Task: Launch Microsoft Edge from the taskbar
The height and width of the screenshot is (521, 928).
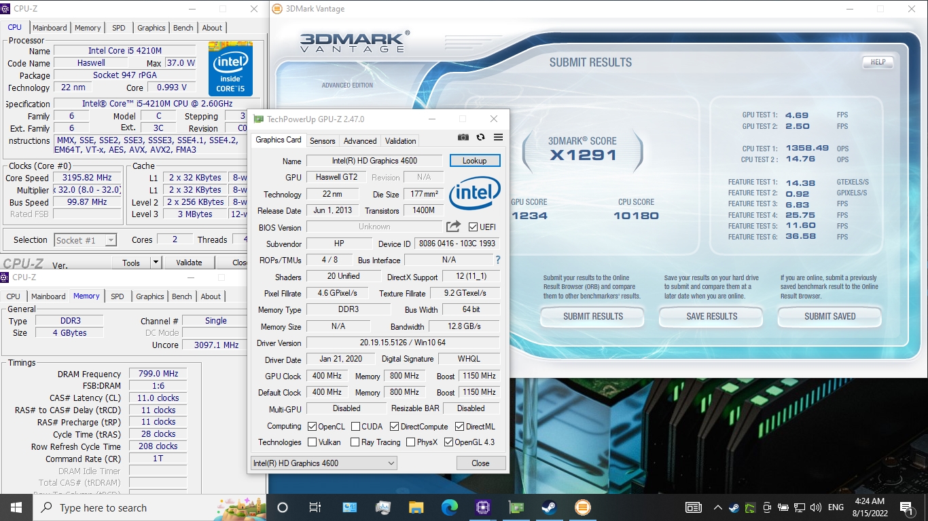Action: point(450,507)
